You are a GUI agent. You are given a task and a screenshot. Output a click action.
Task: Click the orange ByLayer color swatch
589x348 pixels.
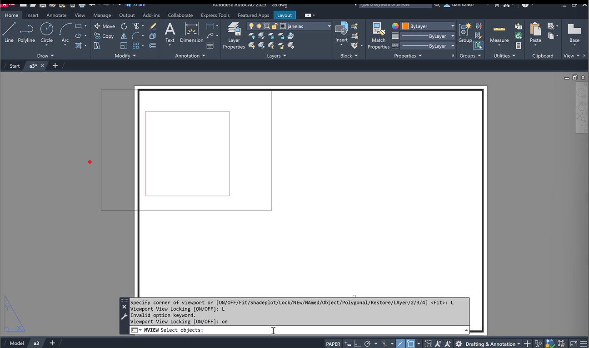coord(405,26)
